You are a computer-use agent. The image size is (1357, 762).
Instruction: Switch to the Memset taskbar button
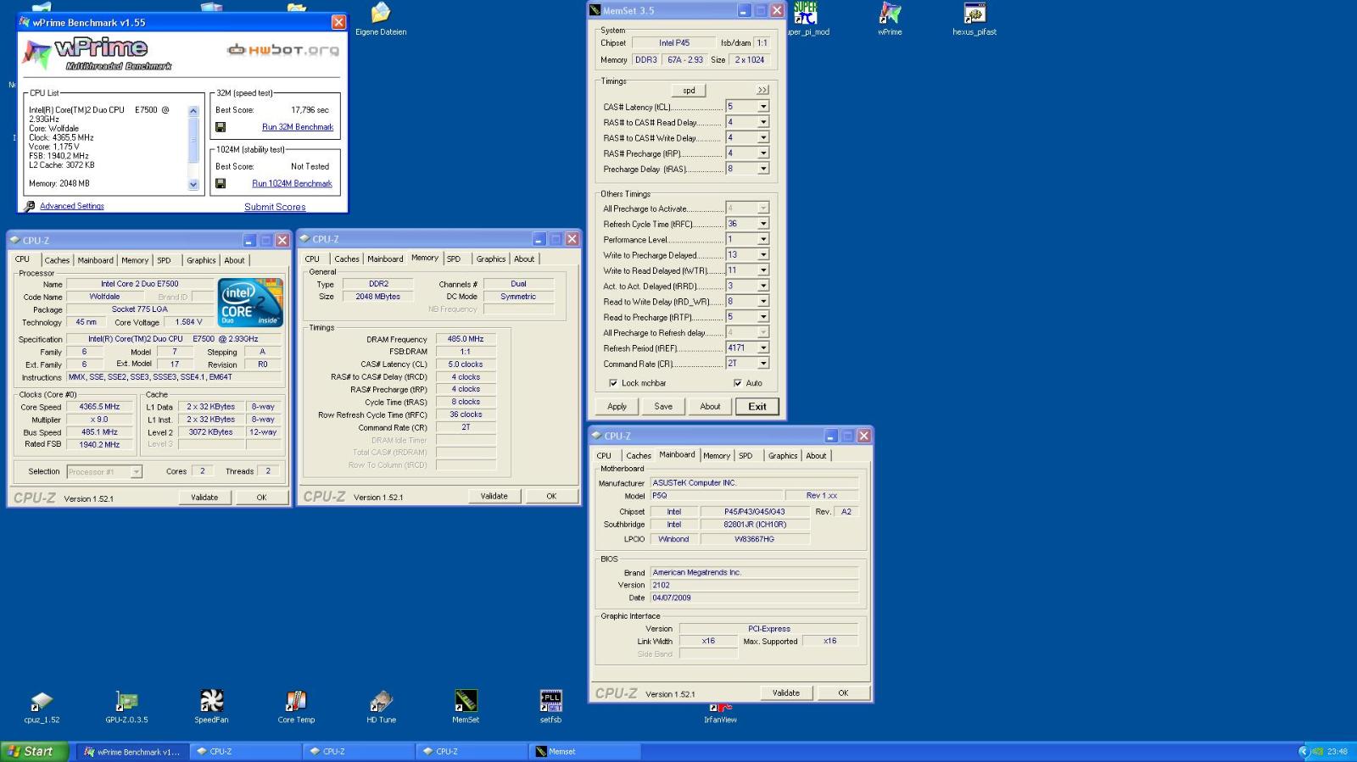585,752
